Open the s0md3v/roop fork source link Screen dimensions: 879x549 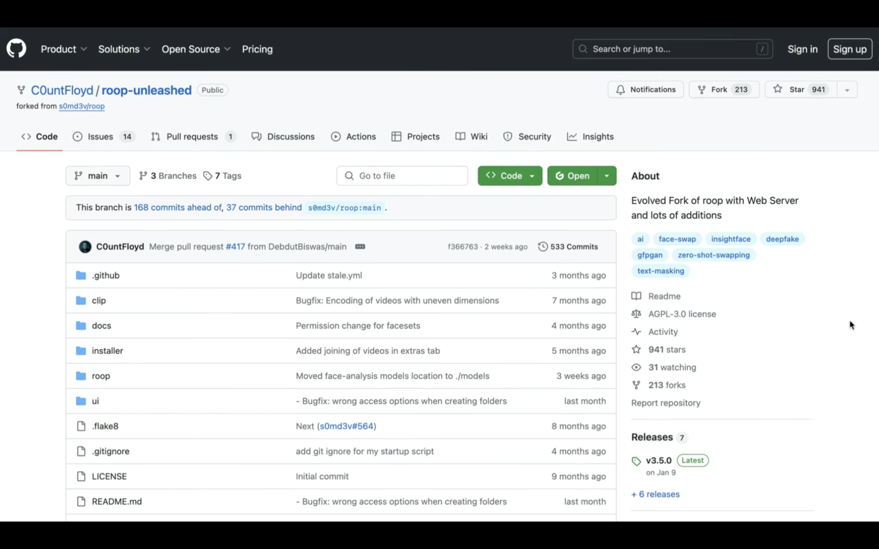point(82,106)
